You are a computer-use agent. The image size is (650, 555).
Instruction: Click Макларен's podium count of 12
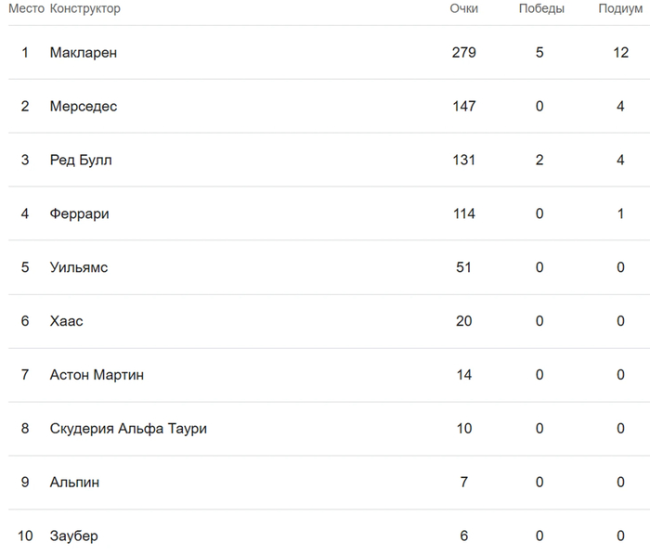620,53
